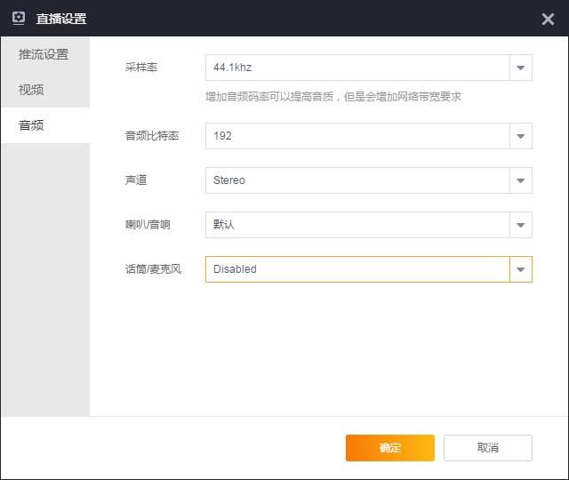This screenshot has height=480, width=569.
Task: Open the 声道 dropdown arrow
Action: [521, 180]
